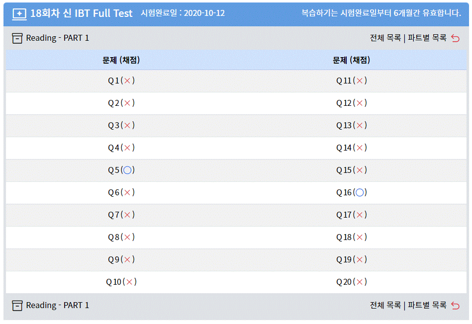View question Q14 result
Image resolution: width=472 pixels, height=324 pixels.
click(351, 148)
